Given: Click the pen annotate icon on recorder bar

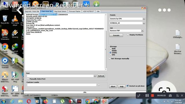Looking at the screenshot, I should 139,96.
